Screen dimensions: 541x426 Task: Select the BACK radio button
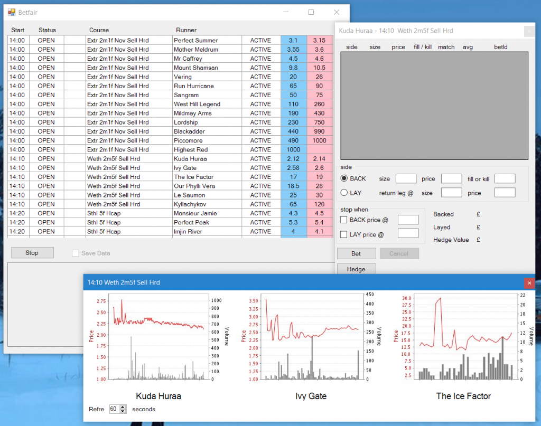click(x=344, y=178)
